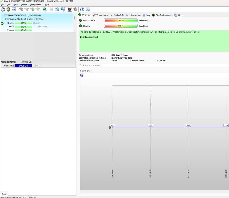
Task: Click the Start button at bottom left
Action: [4, 194]
